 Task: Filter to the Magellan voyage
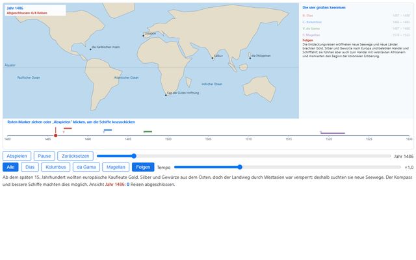[x=116, y=167]
